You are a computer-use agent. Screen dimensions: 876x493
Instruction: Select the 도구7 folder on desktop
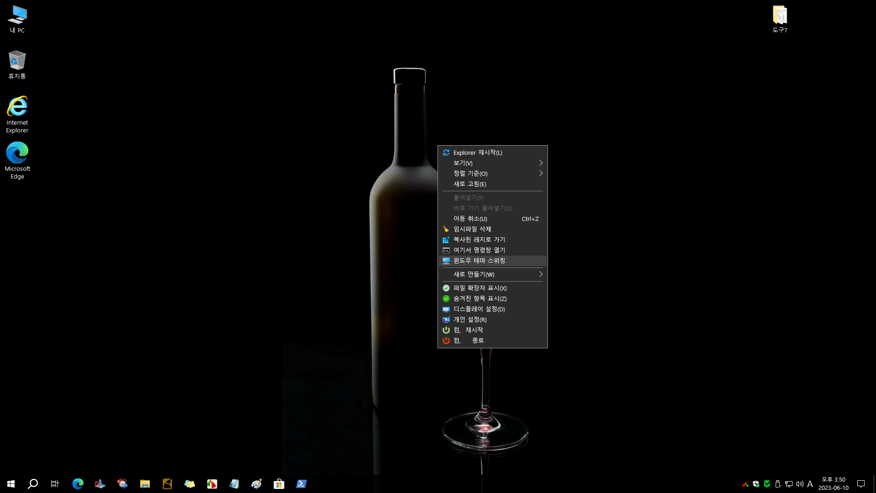pos(780,19)
